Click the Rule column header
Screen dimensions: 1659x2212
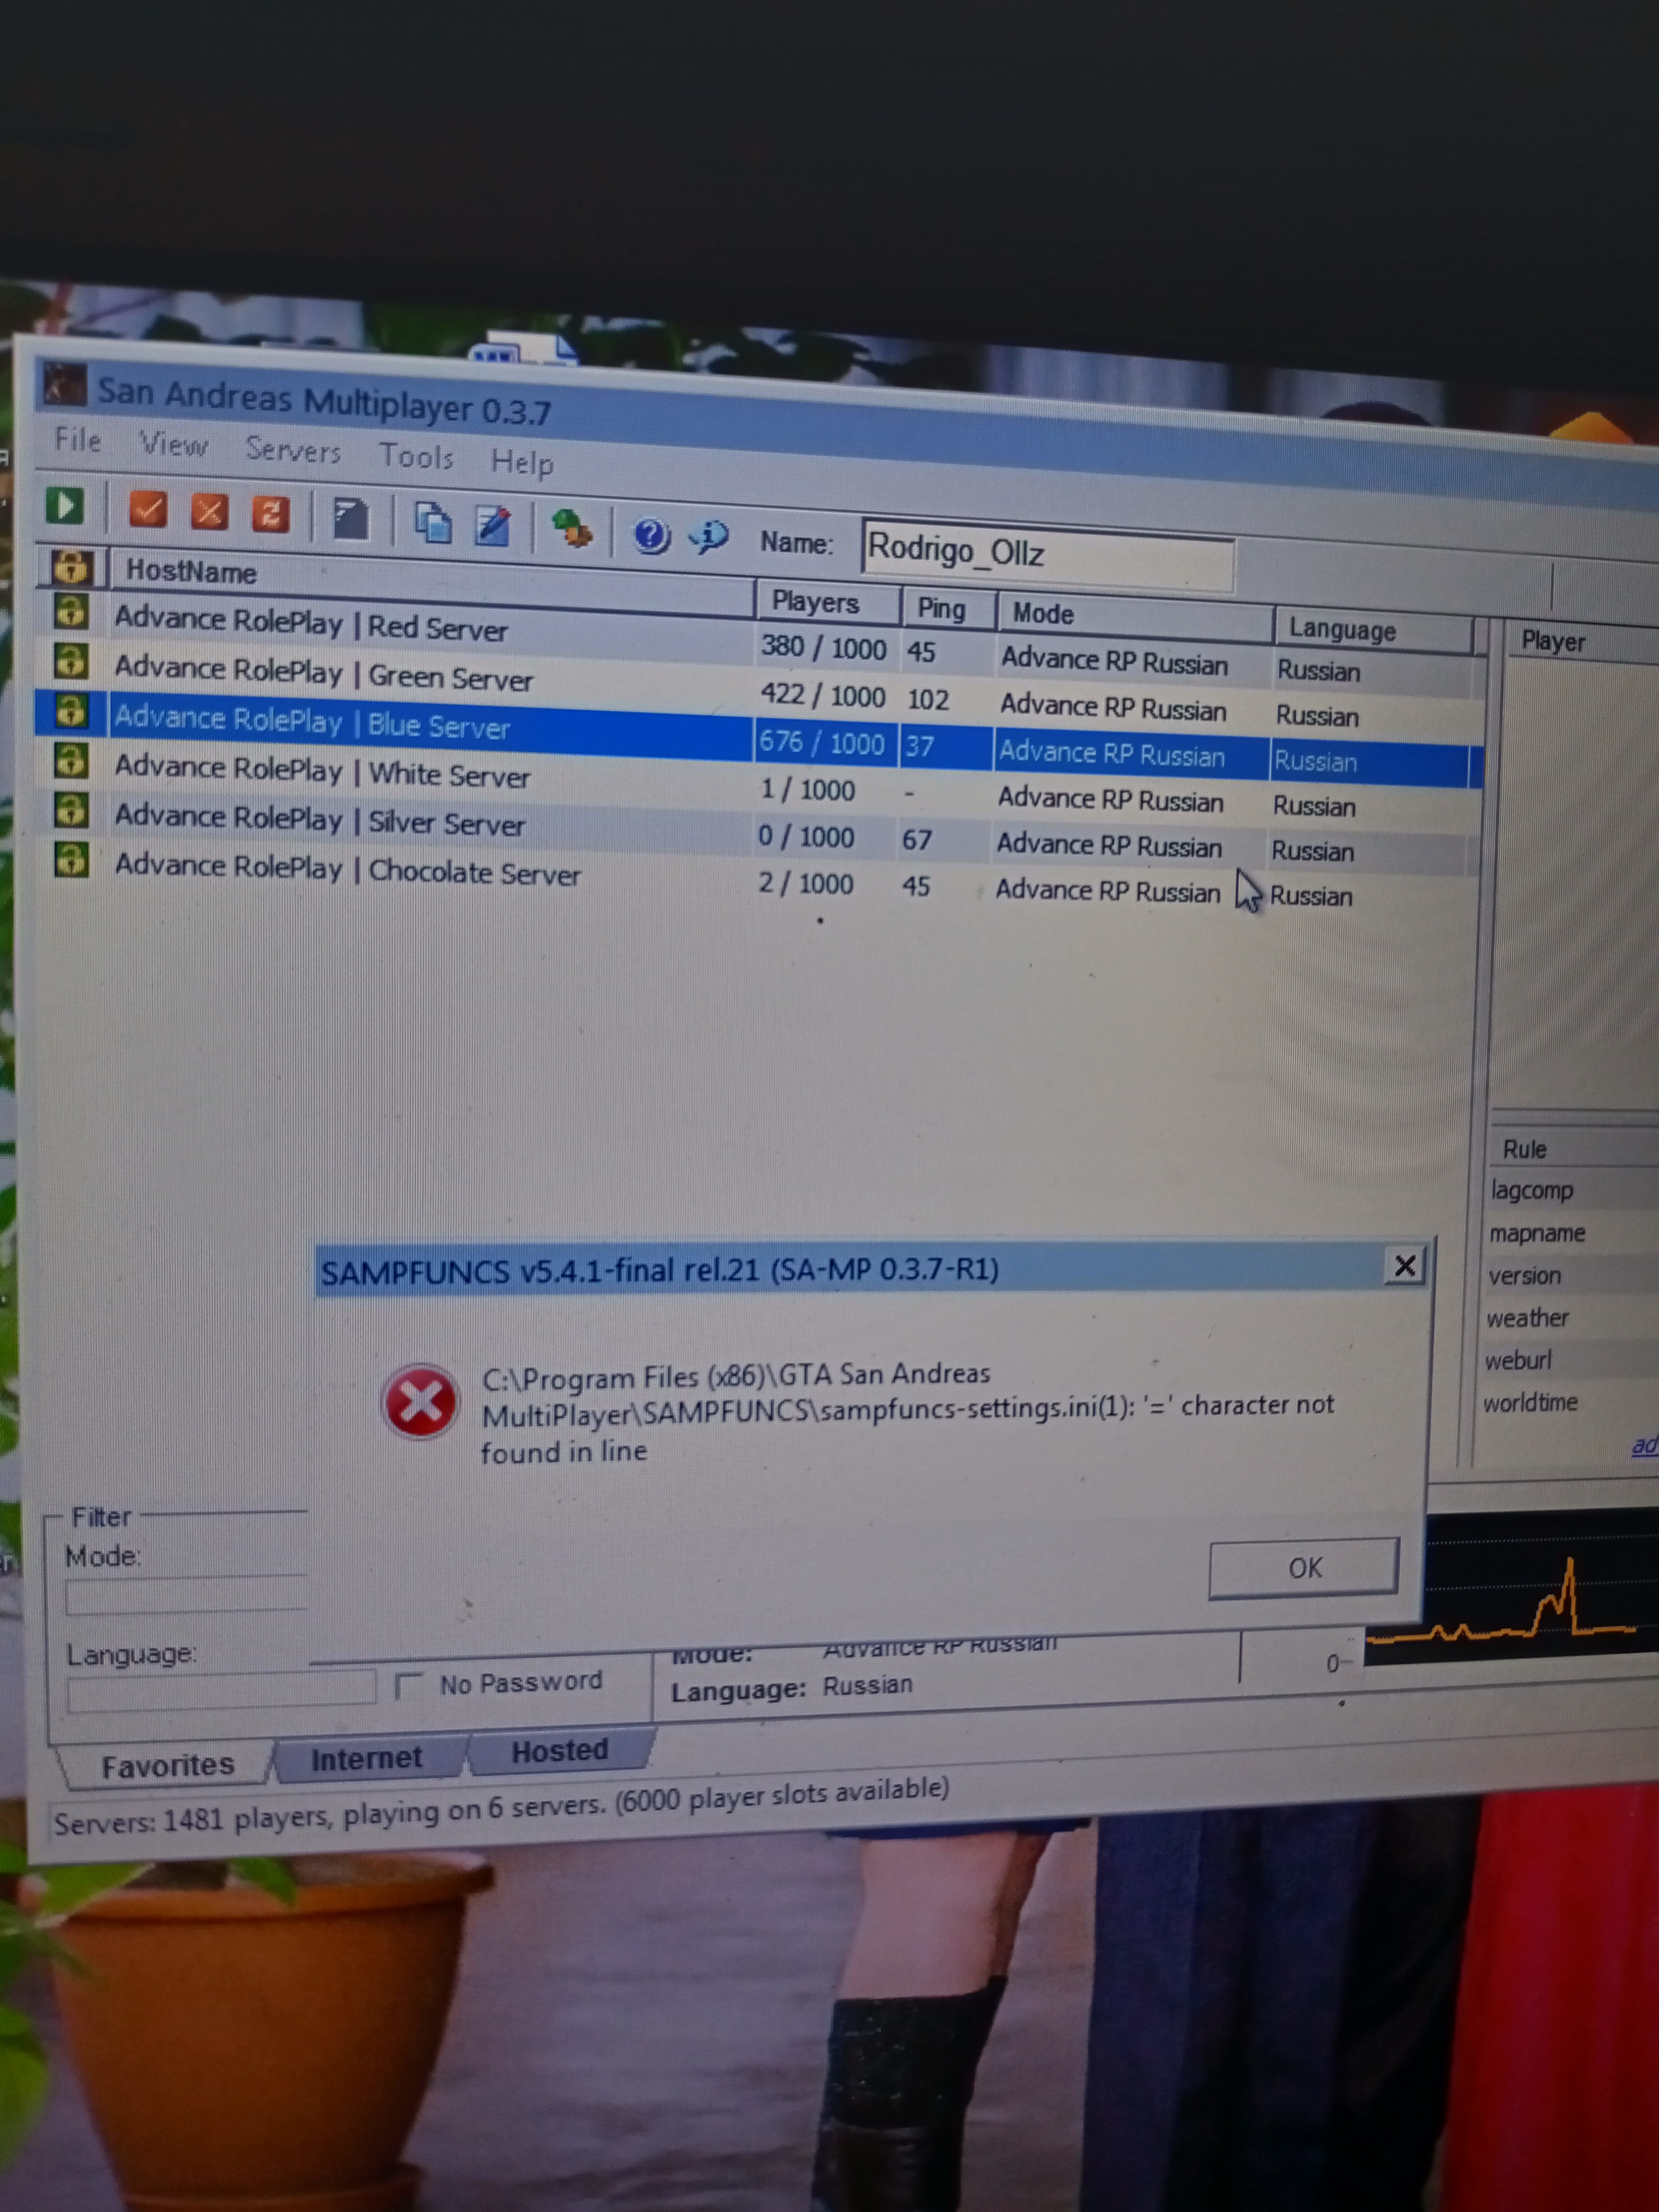tap(1575, 1150)
